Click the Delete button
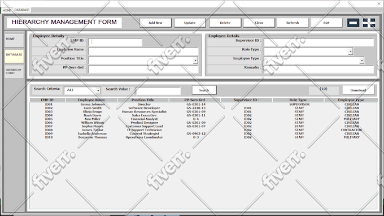Image resolution: width=384 pixels, height=216 pixels. pyautogui.click(x=225, y=23)
